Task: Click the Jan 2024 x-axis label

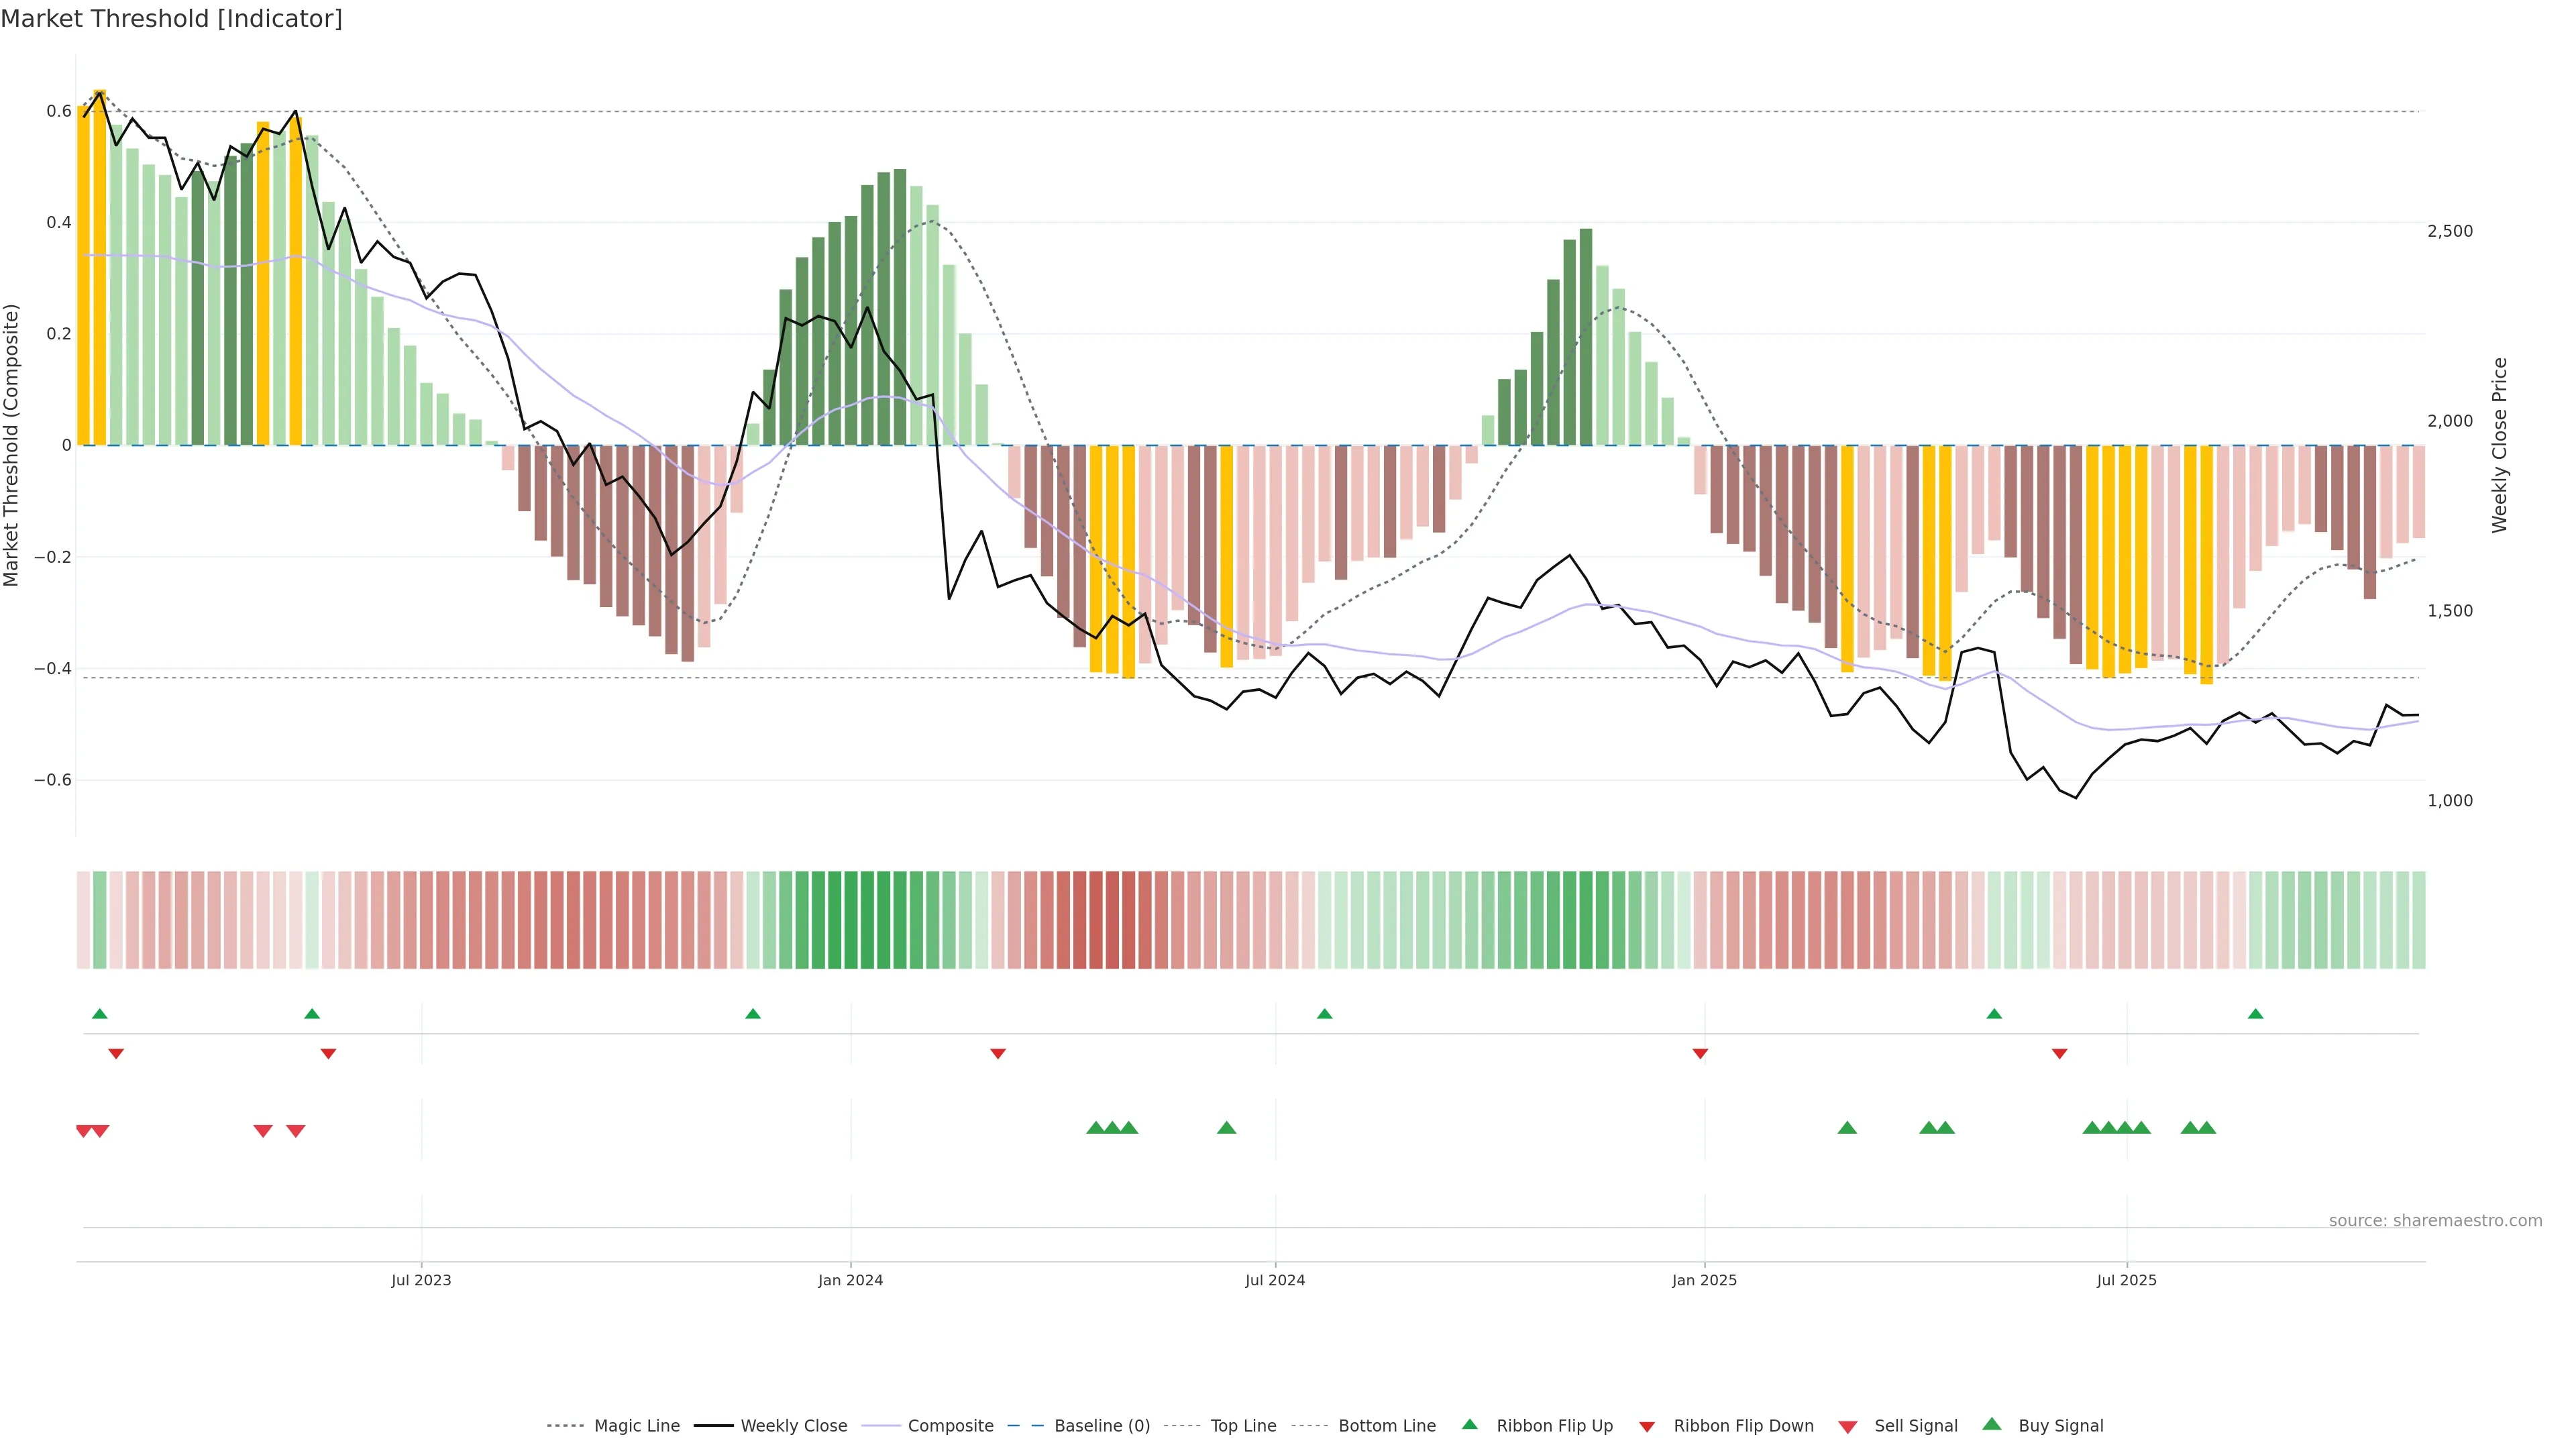Action: [x=850, y=1280]
